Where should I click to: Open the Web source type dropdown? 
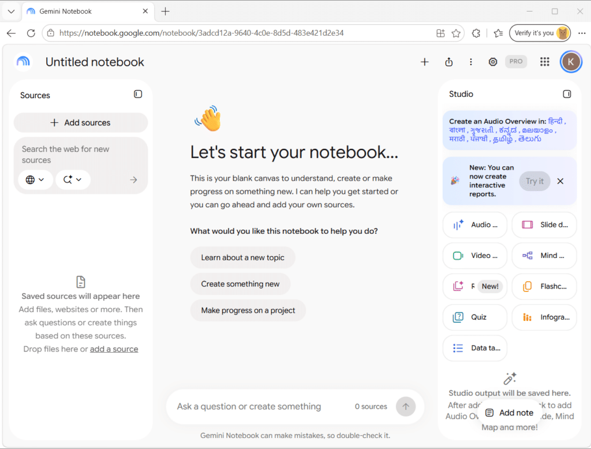click(x=35, y=180)
